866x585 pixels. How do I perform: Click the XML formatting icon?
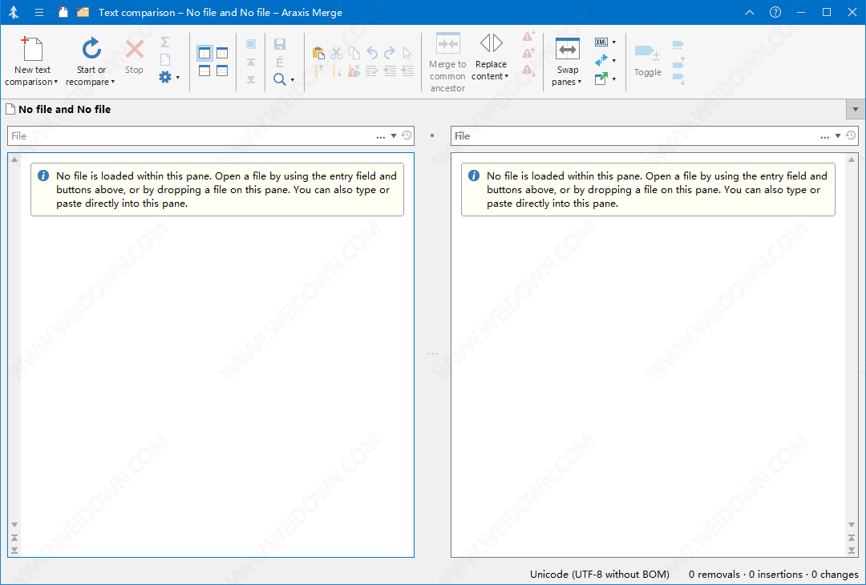coord(601,42)
